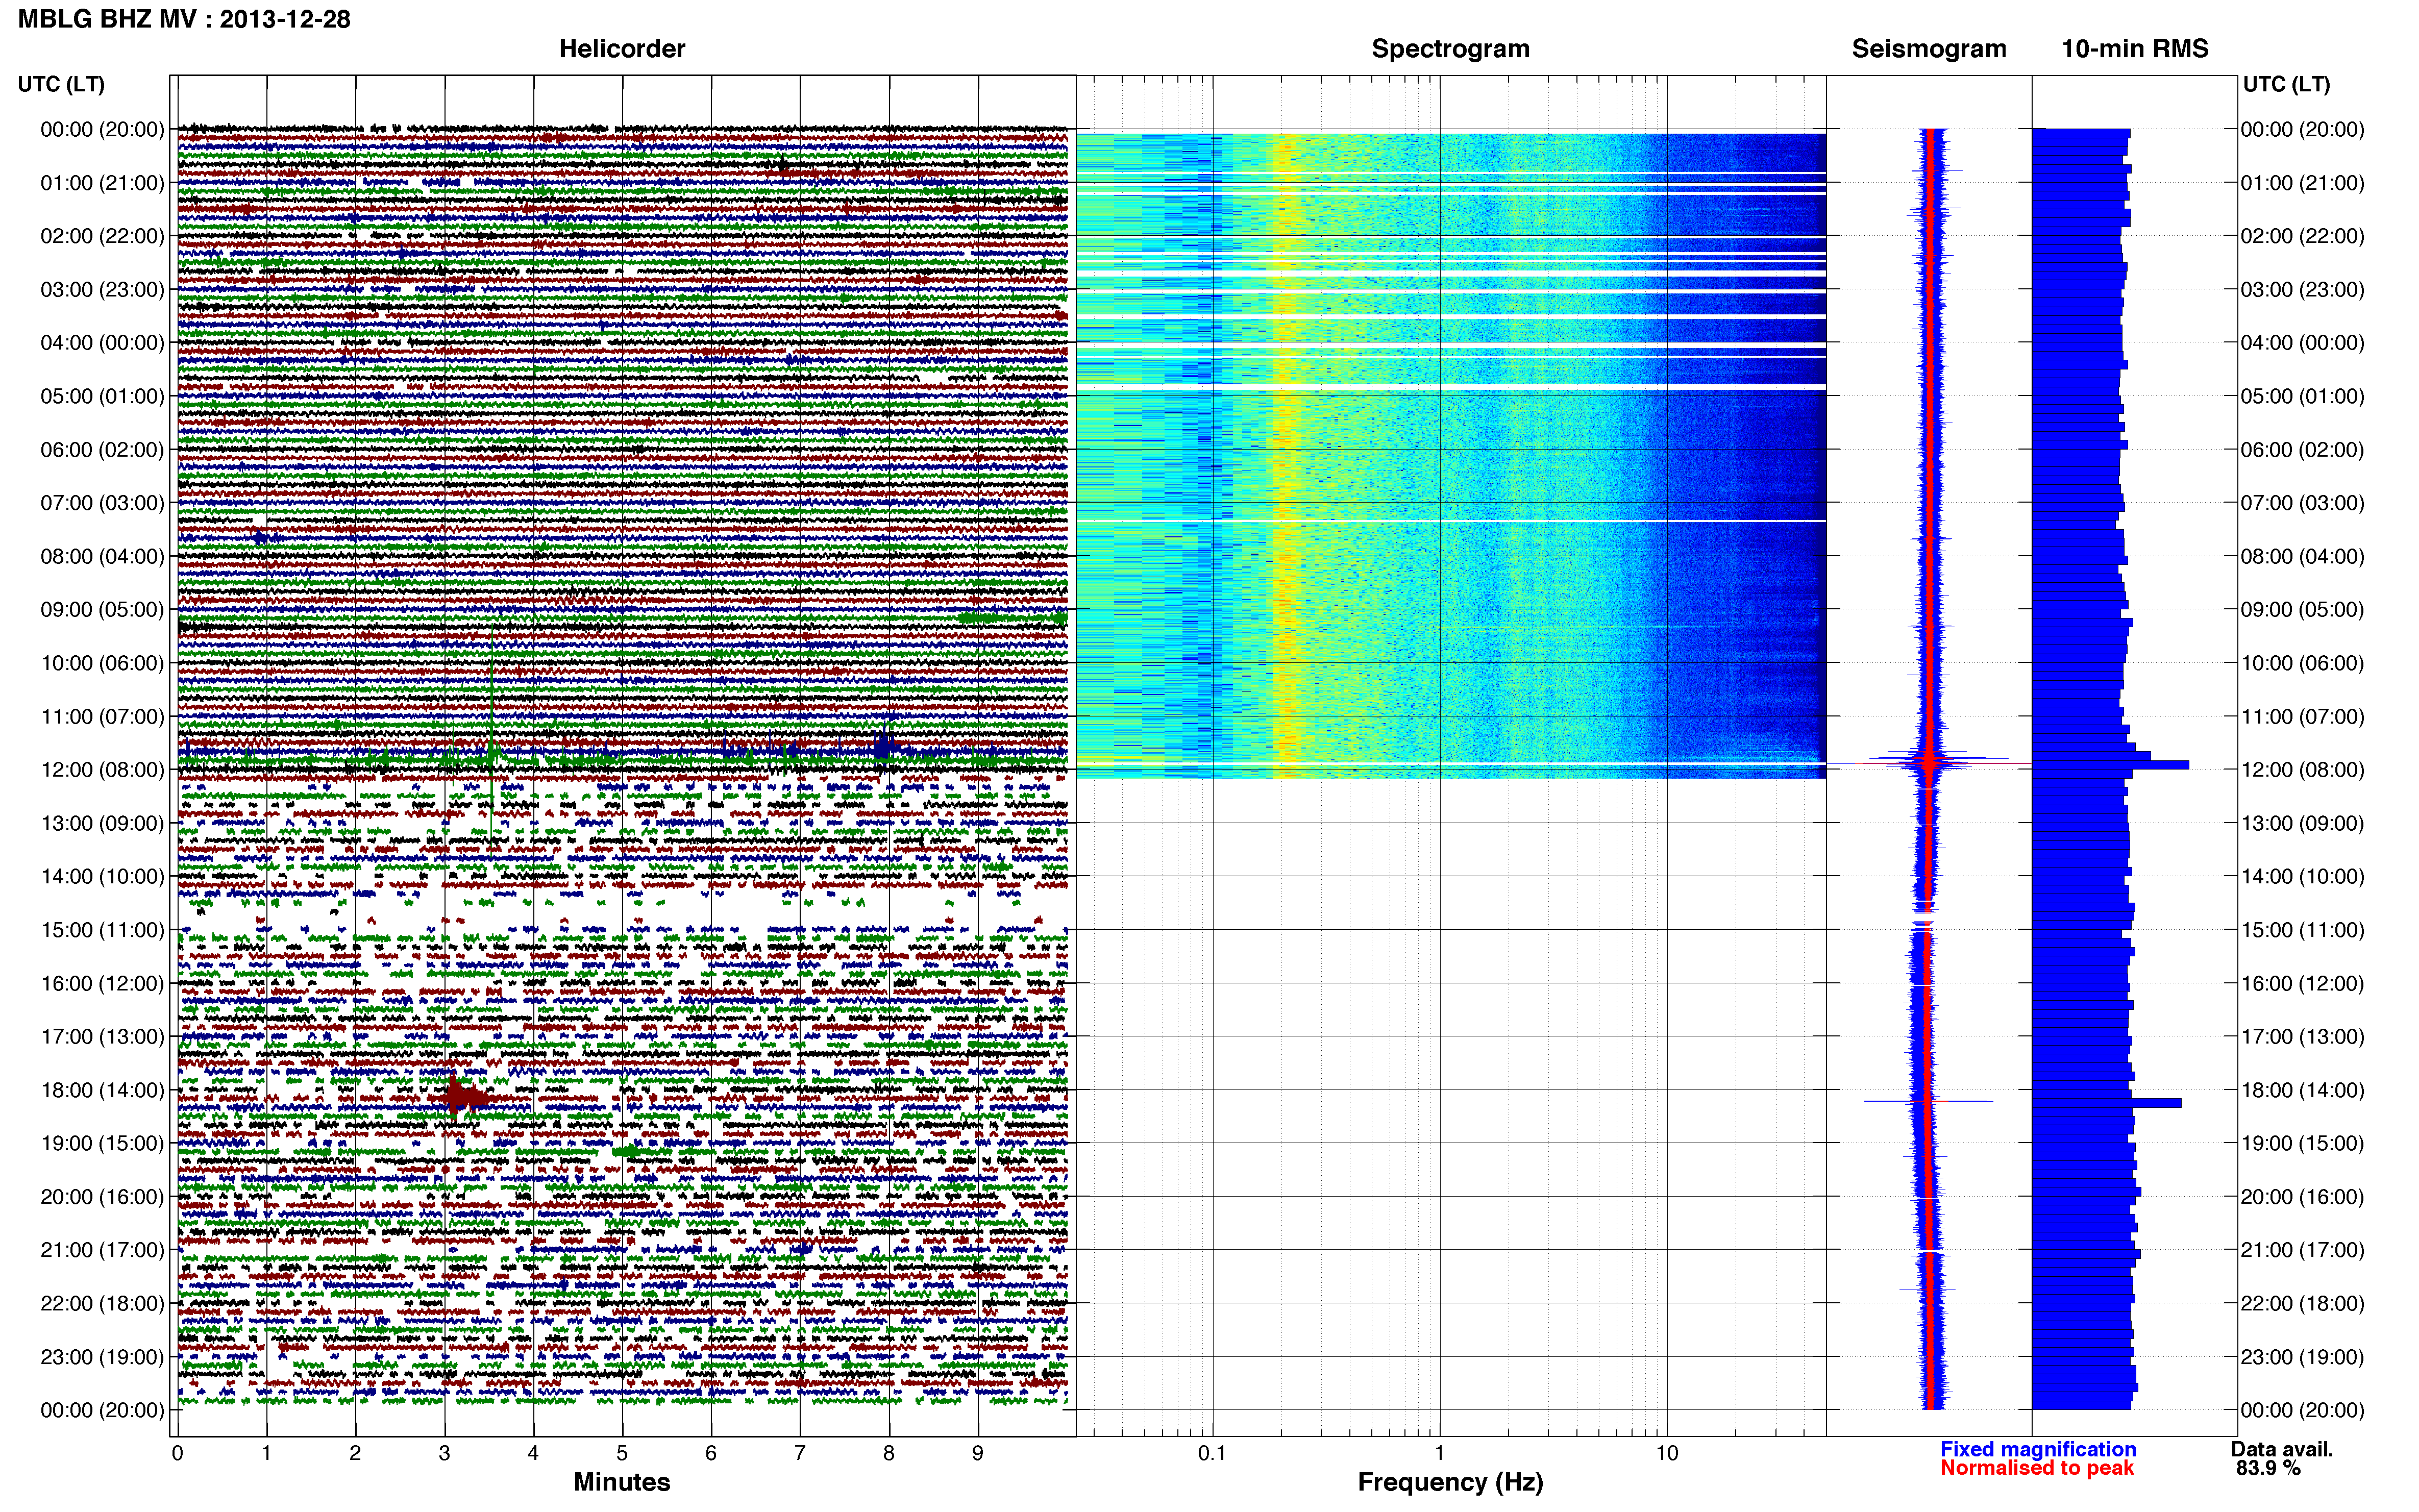Click RMS-side time label "14:00 (10:00)"
Image resolution: width=2419 pixels, height=1512 pixels.
[x=2302, y=877]
